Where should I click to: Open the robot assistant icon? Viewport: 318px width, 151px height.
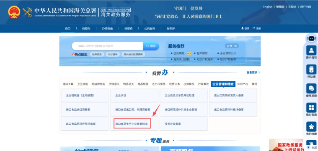tap(311, 38)
